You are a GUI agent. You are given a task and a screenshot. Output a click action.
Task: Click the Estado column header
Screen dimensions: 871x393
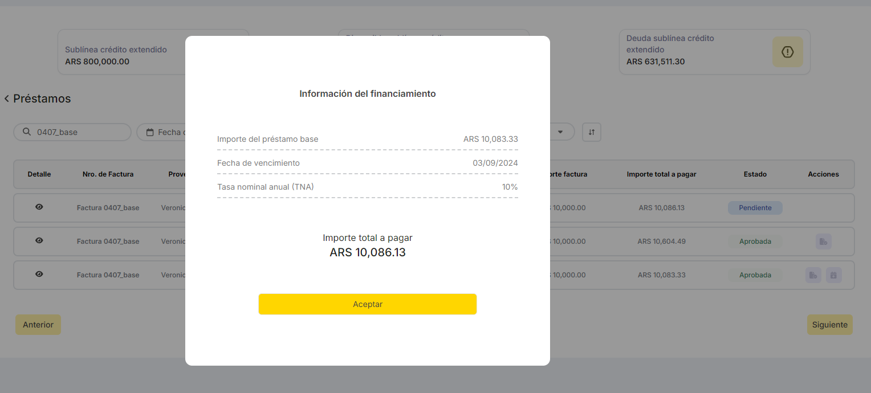tap(755, 174)
